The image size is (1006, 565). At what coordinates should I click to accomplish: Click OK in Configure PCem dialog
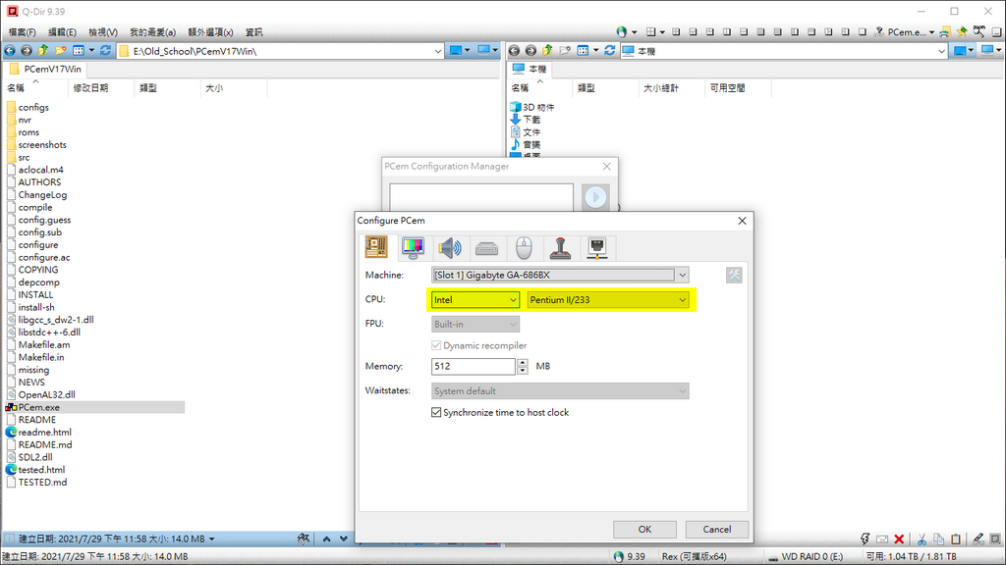644,529
